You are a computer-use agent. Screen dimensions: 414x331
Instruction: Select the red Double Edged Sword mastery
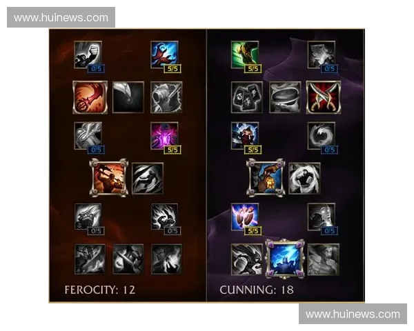click(x=90, y=97)
